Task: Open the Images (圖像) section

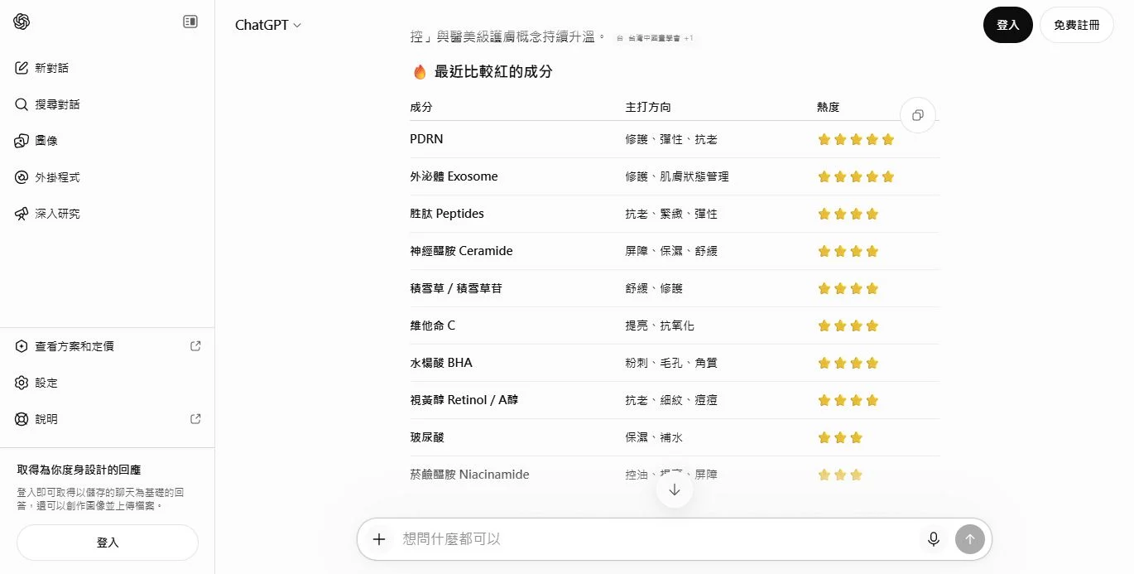Action: coord(108,141)
